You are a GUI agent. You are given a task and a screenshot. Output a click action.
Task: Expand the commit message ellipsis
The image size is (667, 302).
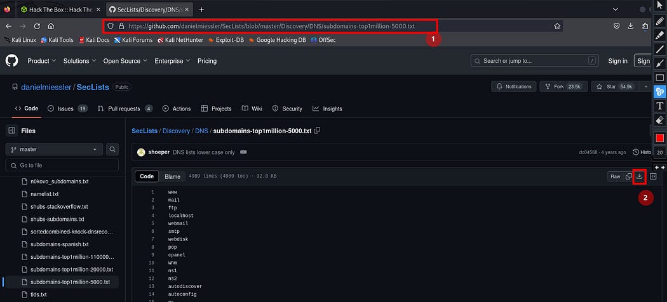pos(243,152)
